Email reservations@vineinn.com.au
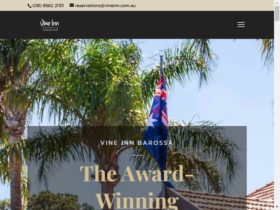 coord(105,6)
